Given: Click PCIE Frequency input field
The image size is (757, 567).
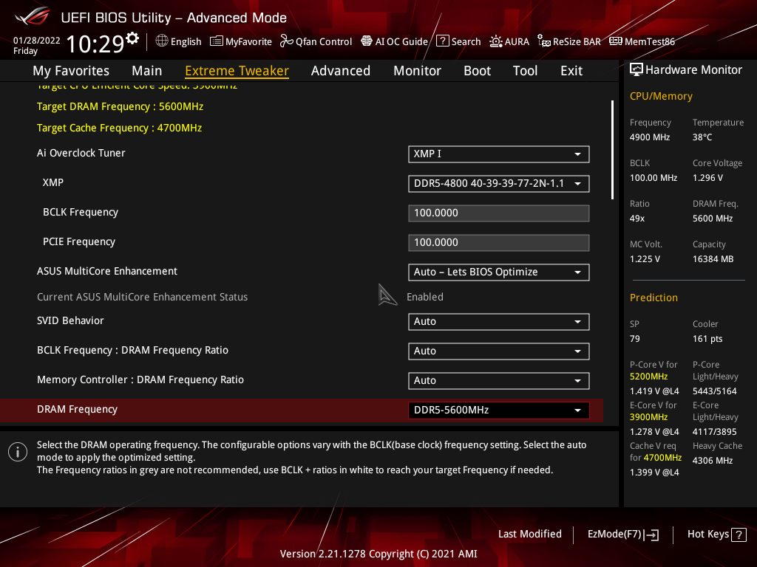Looking at the screenshot, I should click(499, 242).
